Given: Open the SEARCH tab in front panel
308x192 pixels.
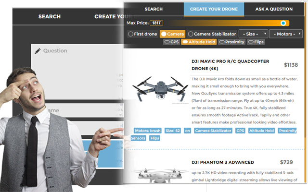Looking at the screenshot, I should tap(154, 9).
